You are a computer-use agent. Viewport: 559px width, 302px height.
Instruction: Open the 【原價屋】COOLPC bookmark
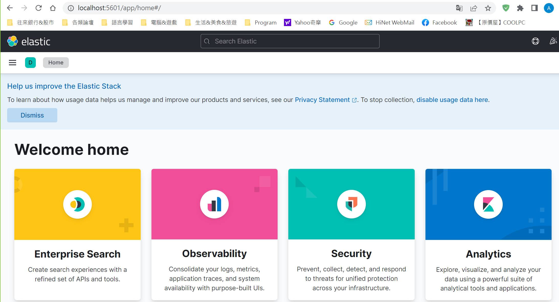495,22
